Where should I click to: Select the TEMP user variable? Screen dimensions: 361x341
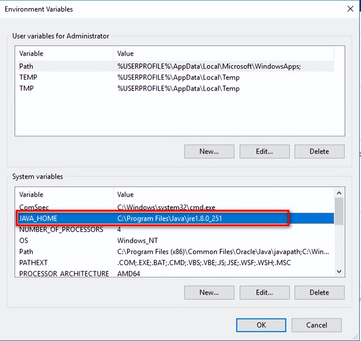(176, 77)
